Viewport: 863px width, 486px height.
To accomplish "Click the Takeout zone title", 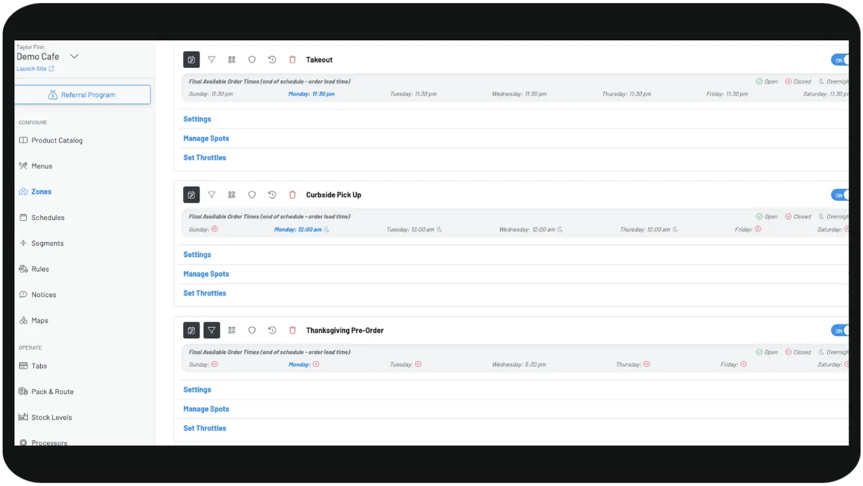I will tap(319, 60).
